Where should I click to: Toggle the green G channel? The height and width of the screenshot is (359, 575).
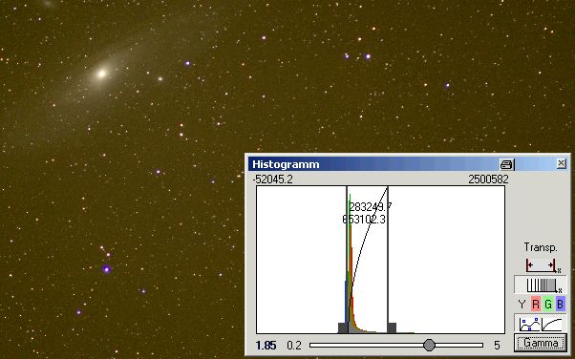[548, 304]
